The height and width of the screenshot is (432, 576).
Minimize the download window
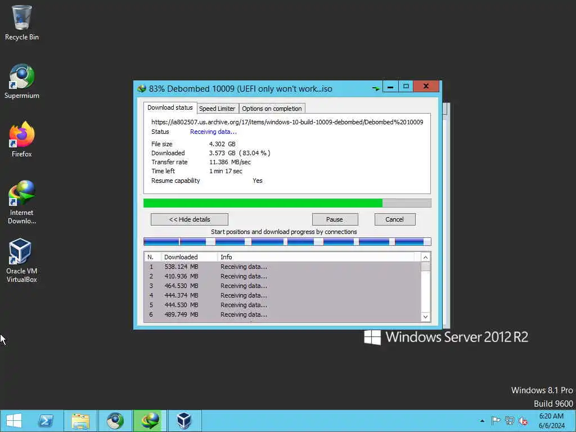[390, 87]
